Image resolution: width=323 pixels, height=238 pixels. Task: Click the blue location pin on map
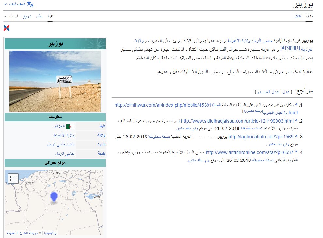(x=54, y=197)
